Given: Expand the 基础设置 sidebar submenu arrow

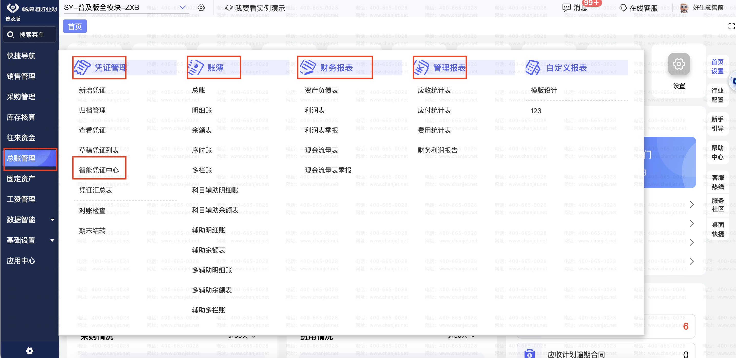Looking at the screenshot, I should [x=52, y=240].
